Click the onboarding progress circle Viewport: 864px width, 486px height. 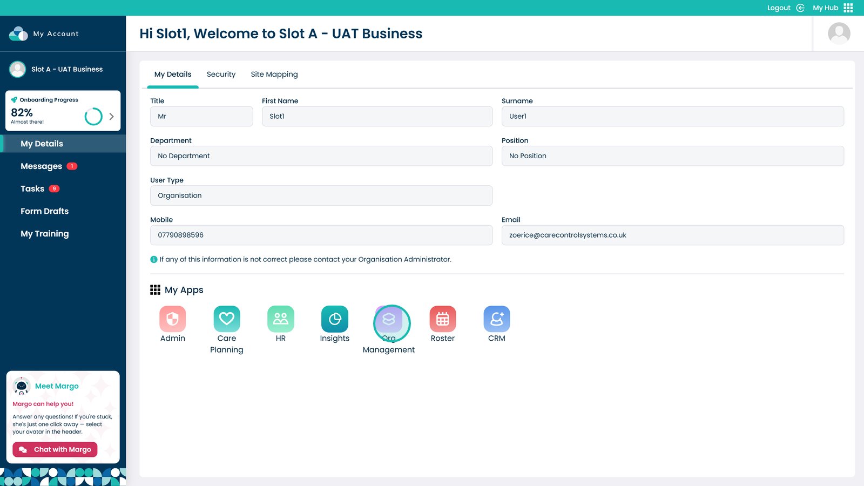pos(93,116)
